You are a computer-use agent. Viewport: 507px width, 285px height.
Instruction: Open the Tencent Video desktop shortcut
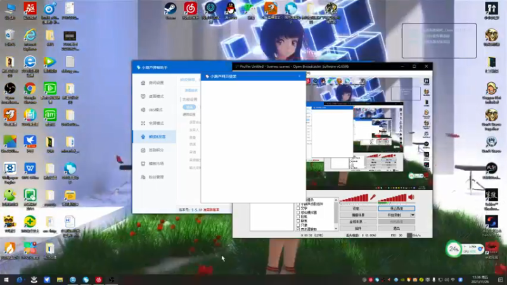(x=50, y=65)
